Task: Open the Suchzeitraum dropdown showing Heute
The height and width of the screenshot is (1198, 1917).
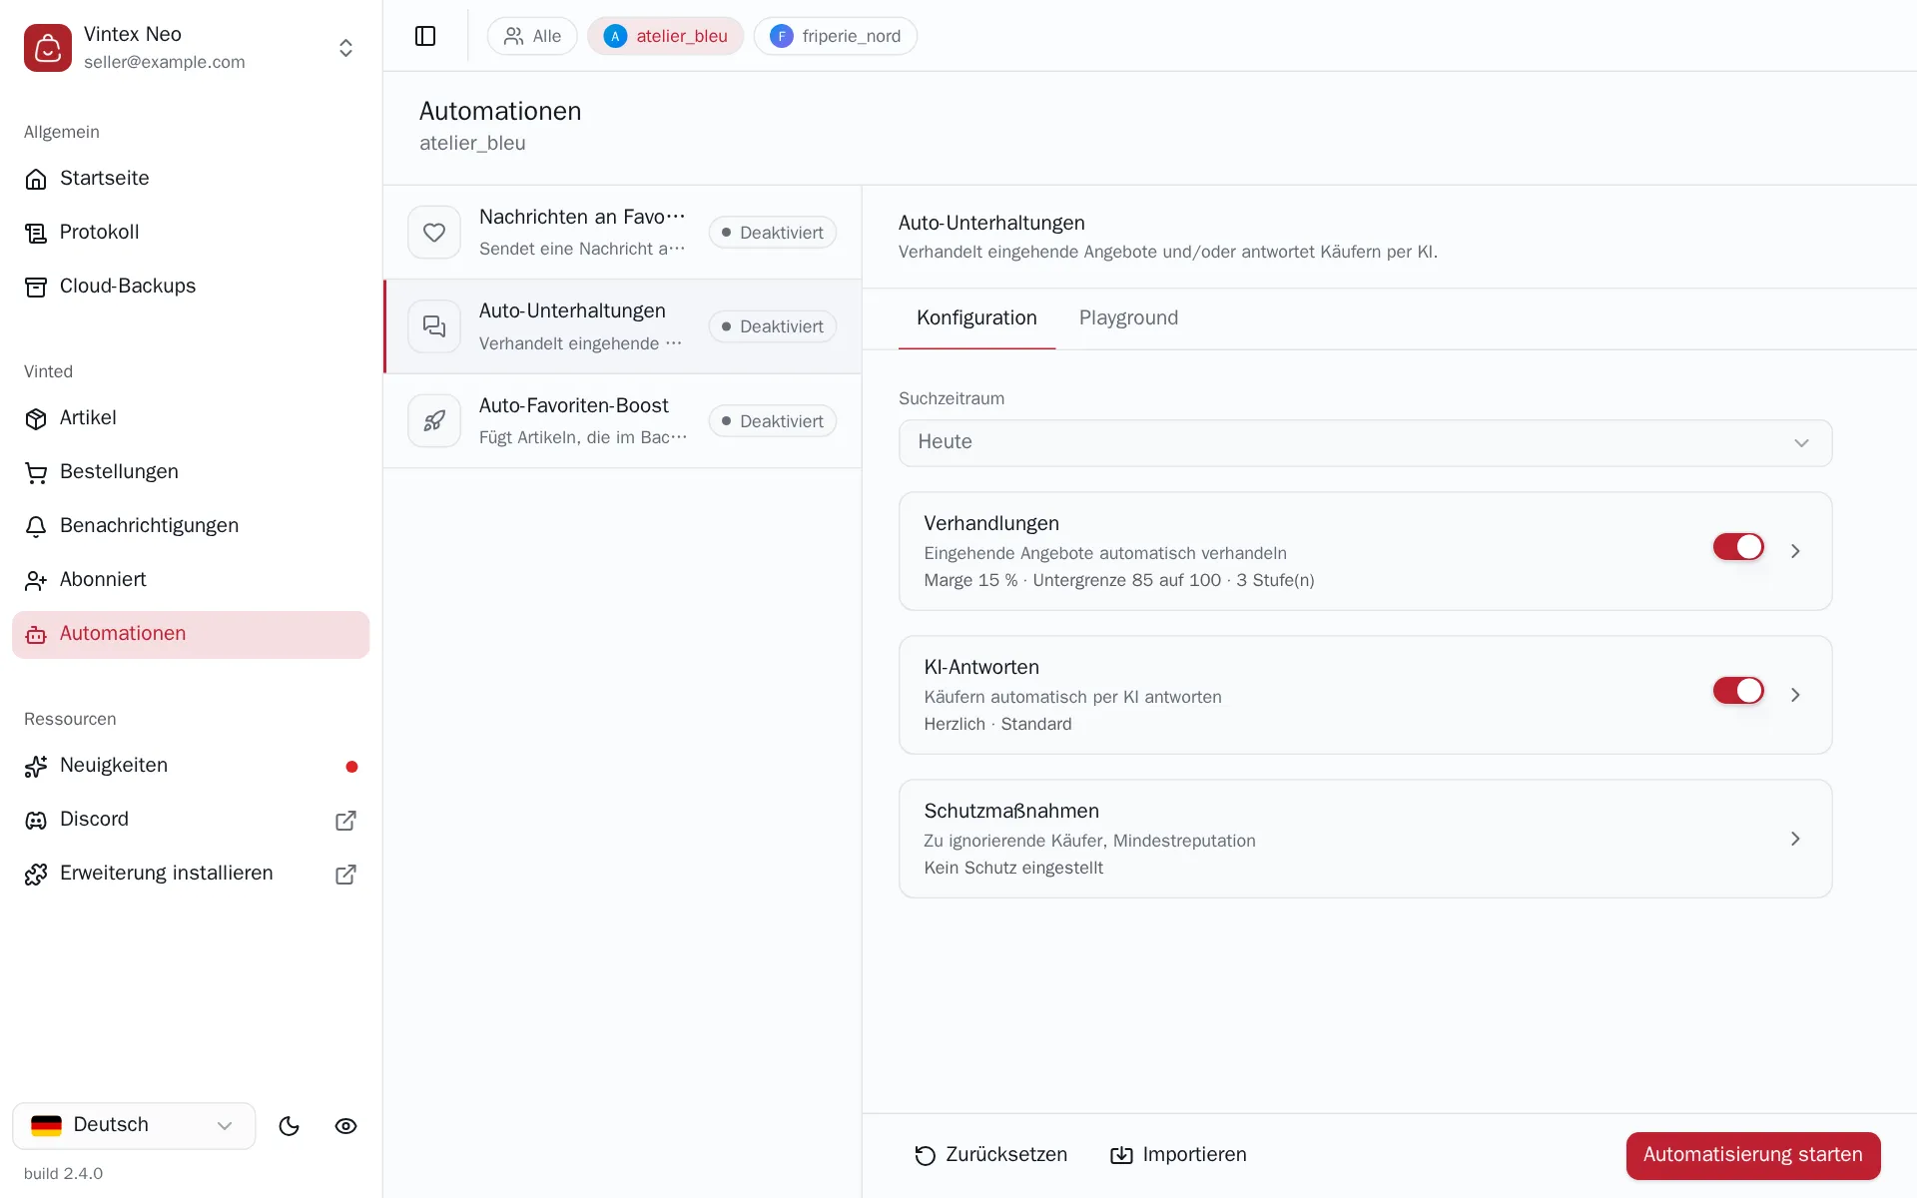Action: (1365, 442)
